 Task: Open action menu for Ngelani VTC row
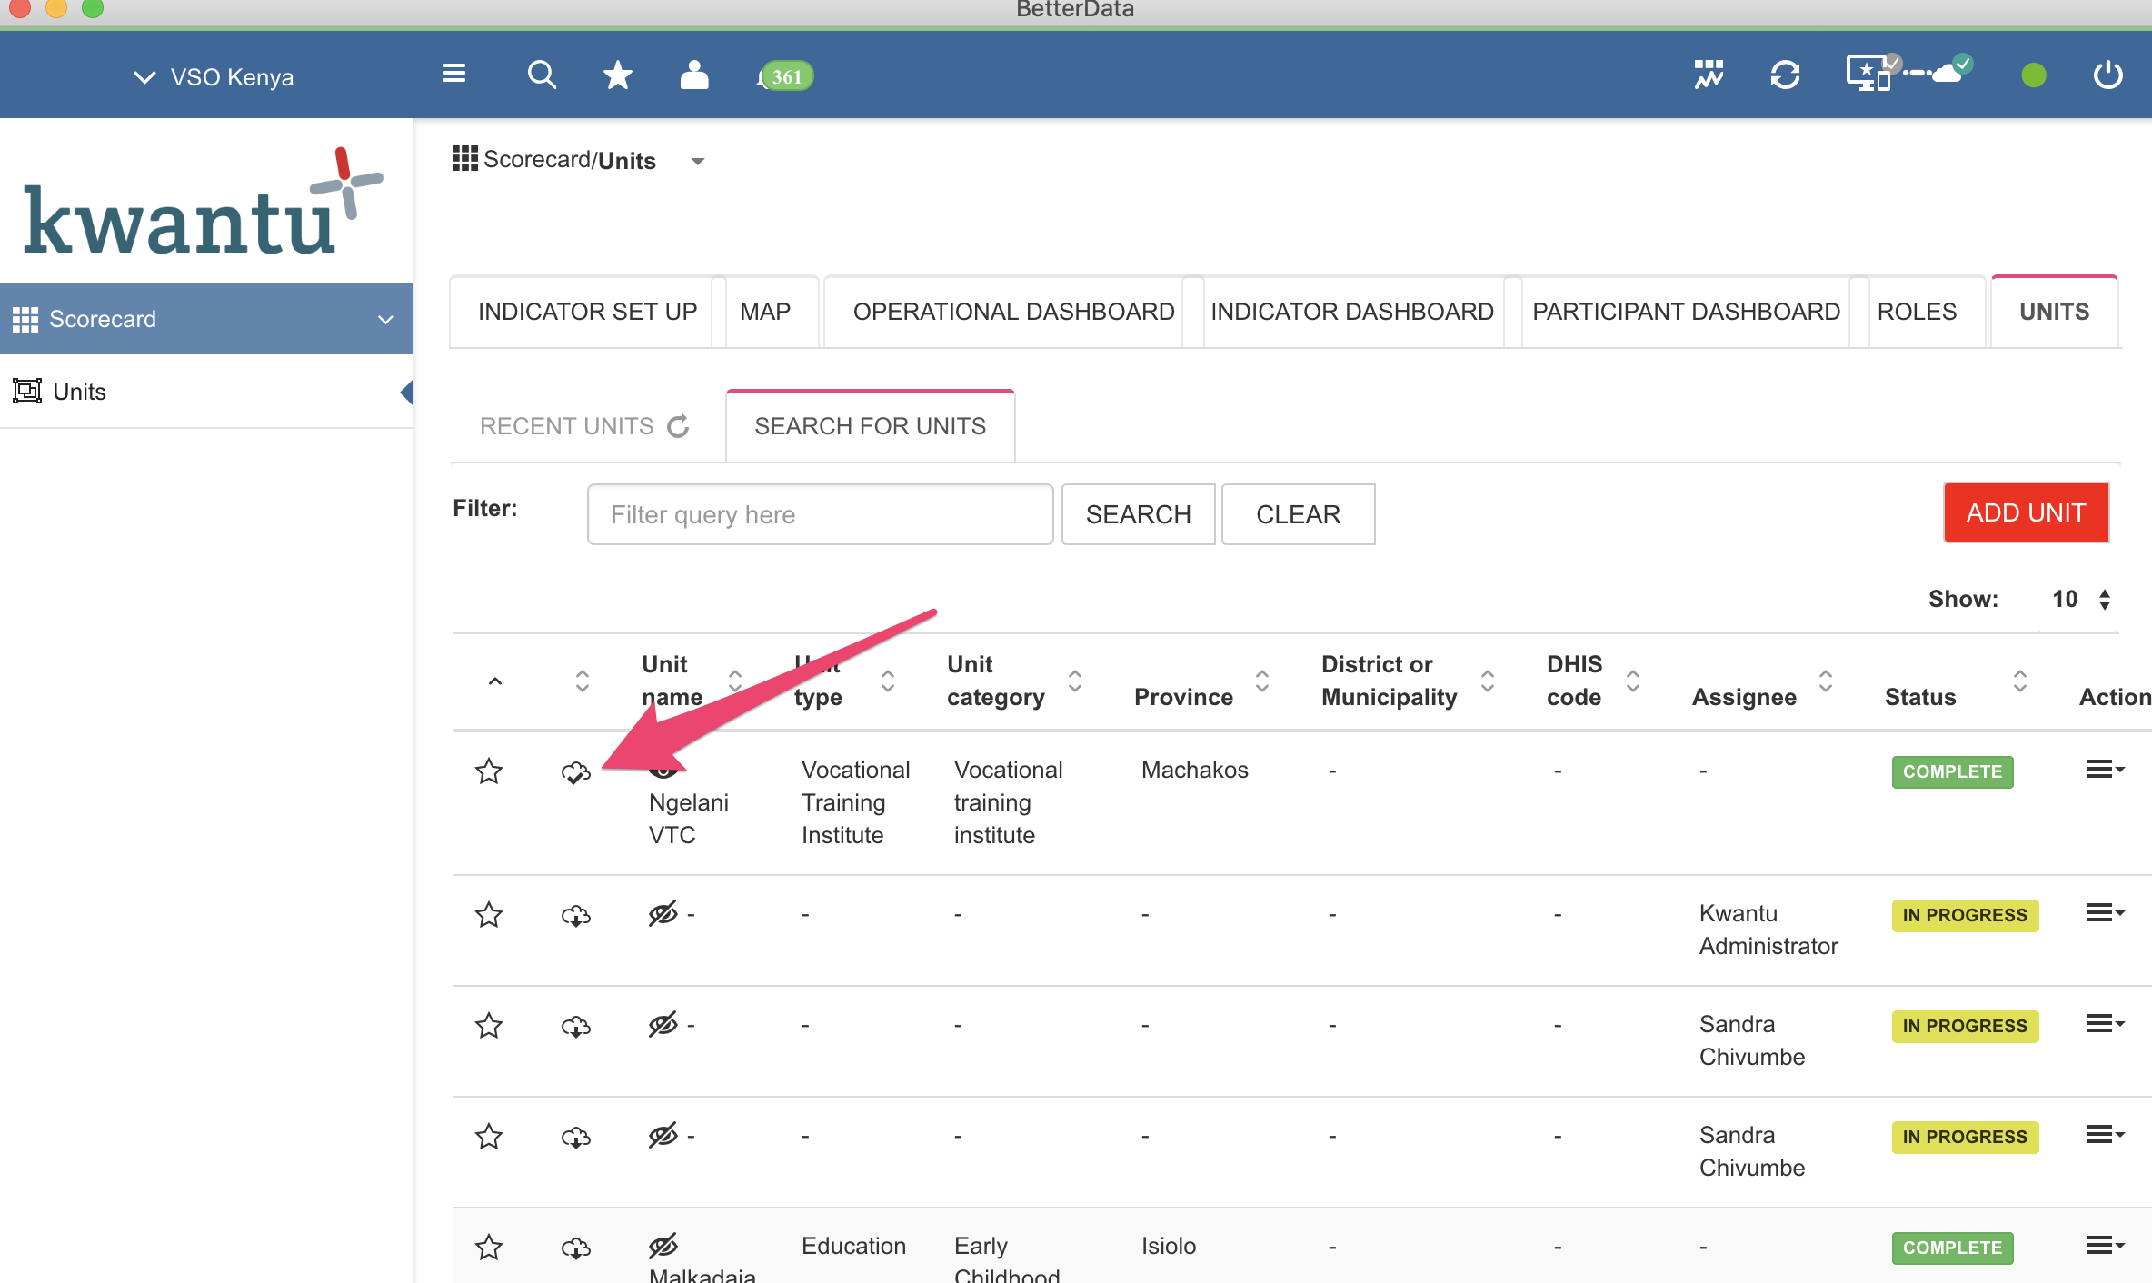click(x=2104, y=770)
